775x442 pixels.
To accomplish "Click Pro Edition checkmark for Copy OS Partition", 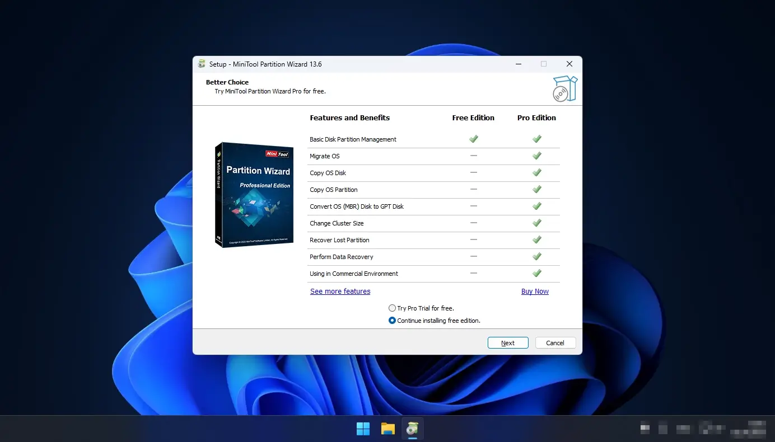I will [537, 189].
